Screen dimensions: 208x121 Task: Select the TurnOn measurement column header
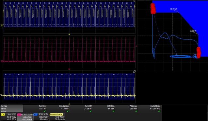tap(42, 106)
